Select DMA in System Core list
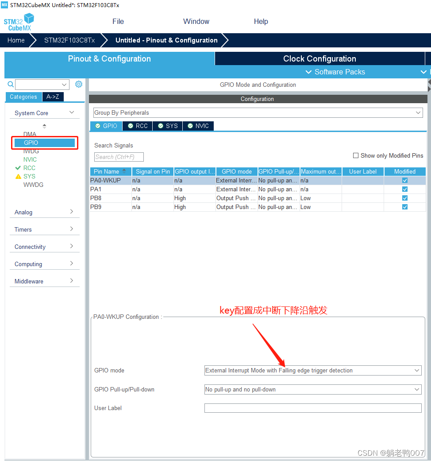Screen dimensions: 431x461 click(30, 134)
